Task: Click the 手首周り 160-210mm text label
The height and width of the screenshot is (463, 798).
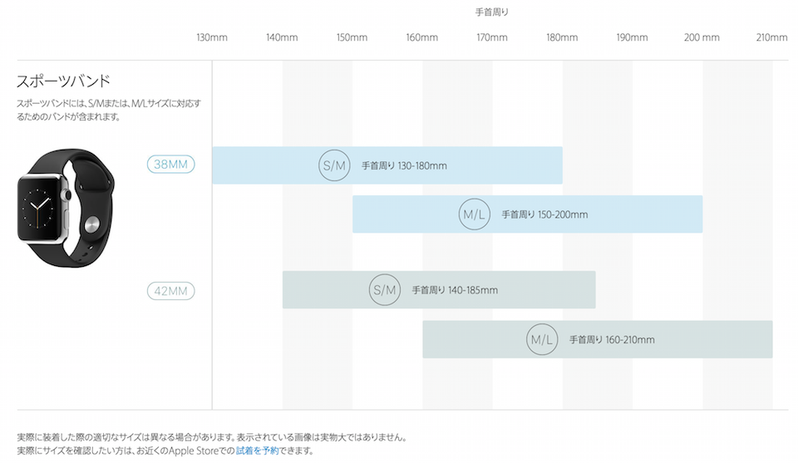Action: [612, 341]
